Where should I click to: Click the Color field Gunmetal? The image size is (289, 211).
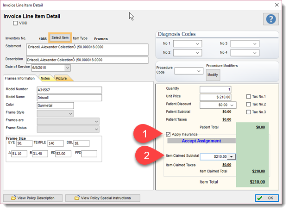55,105
